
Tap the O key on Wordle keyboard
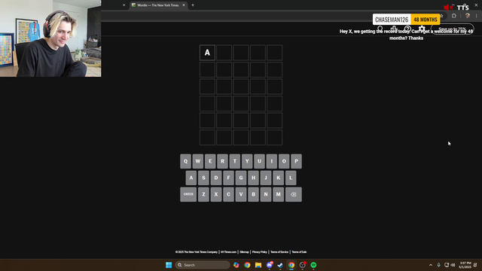(x=284, y=161)
